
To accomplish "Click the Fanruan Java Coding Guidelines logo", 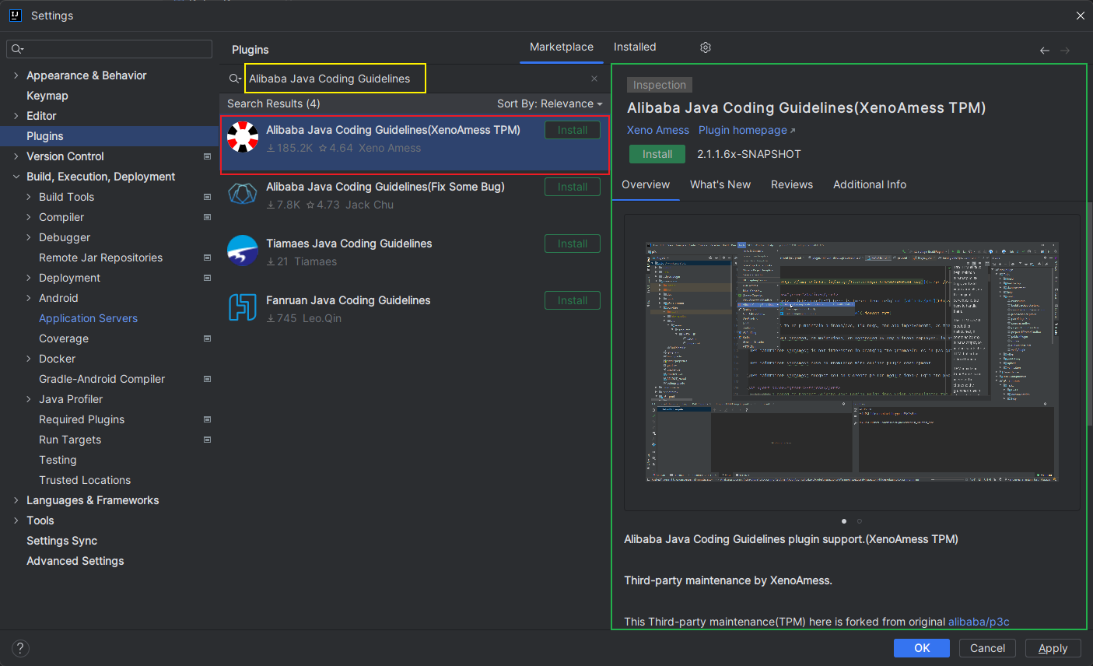I will 243,307.
